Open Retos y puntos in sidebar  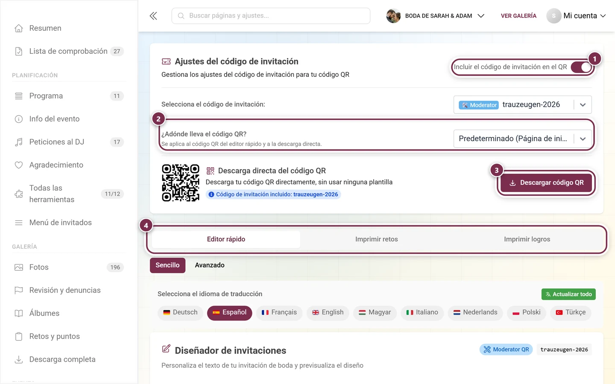69,337
